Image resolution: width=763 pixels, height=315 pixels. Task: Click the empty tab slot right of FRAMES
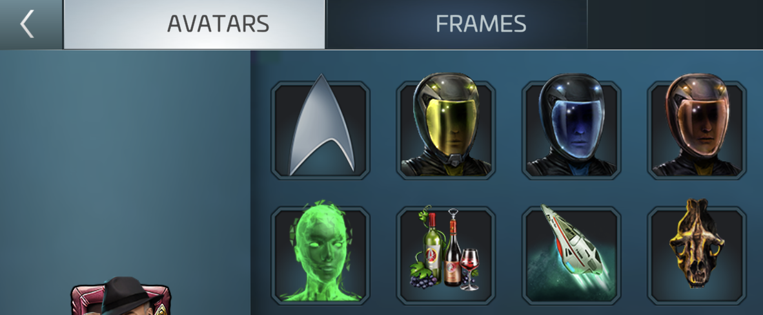(x=675, y=24)
